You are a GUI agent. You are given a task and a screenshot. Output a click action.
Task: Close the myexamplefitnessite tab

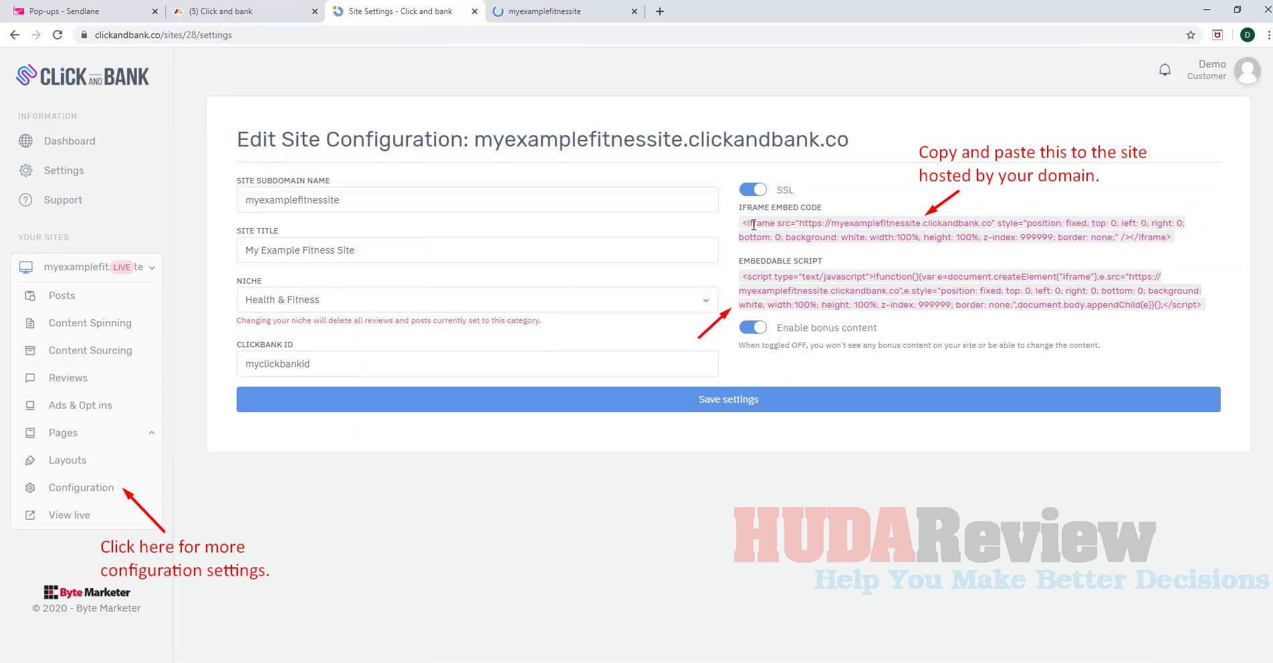tap(634, 11)
